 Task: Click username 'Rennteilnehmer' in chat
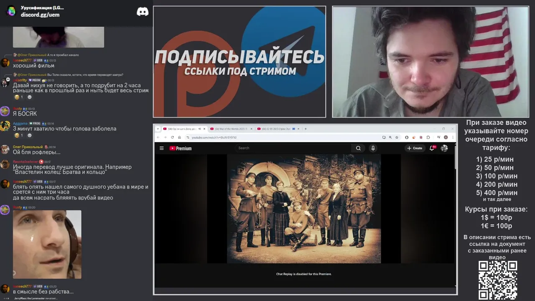tap(25, 162)
